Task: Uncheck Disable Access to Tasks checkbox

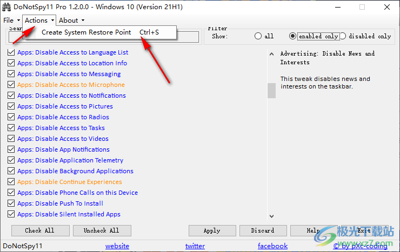Action: (11, 128)
